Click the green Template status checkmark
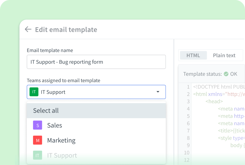This screenshot has width=245, height=165. tap(226, 74)
